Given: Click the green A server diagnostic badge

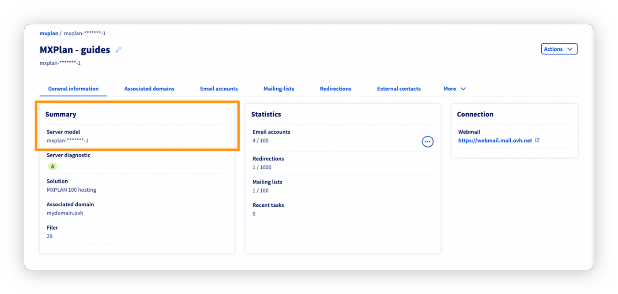Looking at the screenshot, I should click(x=53, y=167).
